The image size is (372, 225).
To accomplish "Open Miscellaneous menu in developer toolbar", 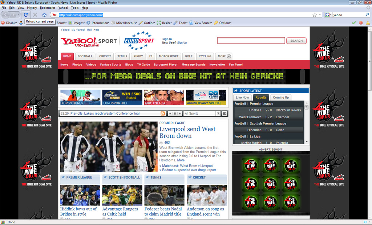I will [x=124, y=23].
